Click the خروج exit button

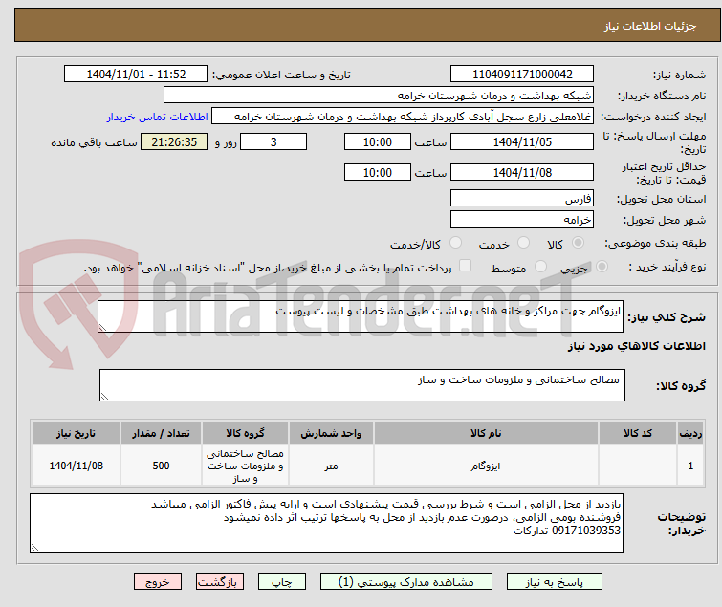(x=158, y=582)
